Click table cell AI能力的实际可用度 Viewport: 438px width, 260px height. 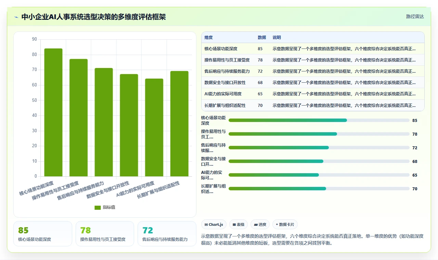(223, 94)
